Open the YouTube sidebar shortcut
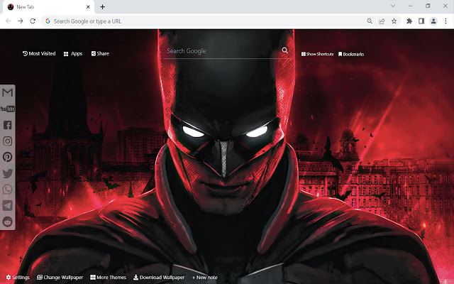 coord(8,109)
